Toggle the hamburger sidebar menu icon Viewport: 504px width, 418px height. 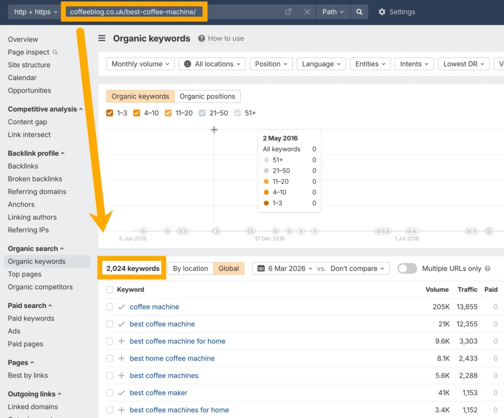click(x=102, y=38)
